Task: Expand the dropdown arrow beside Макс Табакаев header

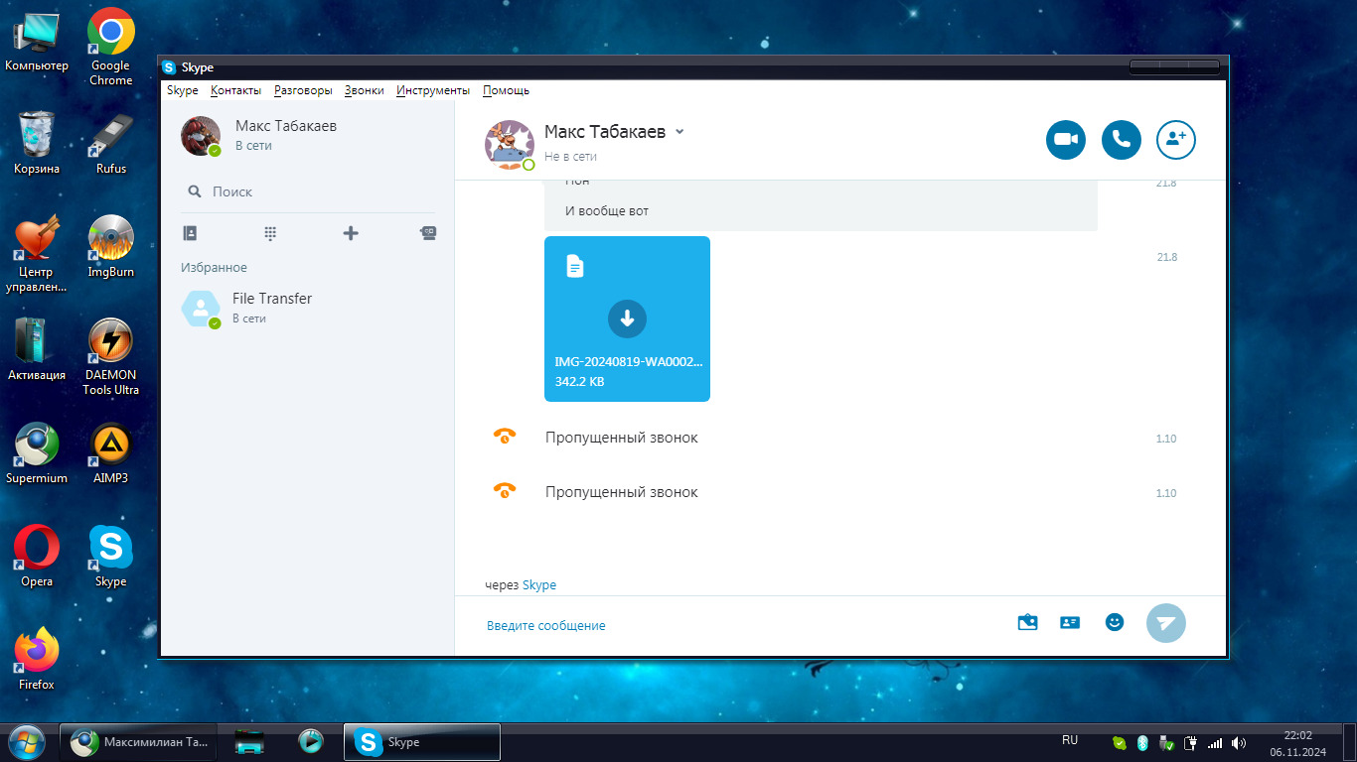Action: point(679,132)
